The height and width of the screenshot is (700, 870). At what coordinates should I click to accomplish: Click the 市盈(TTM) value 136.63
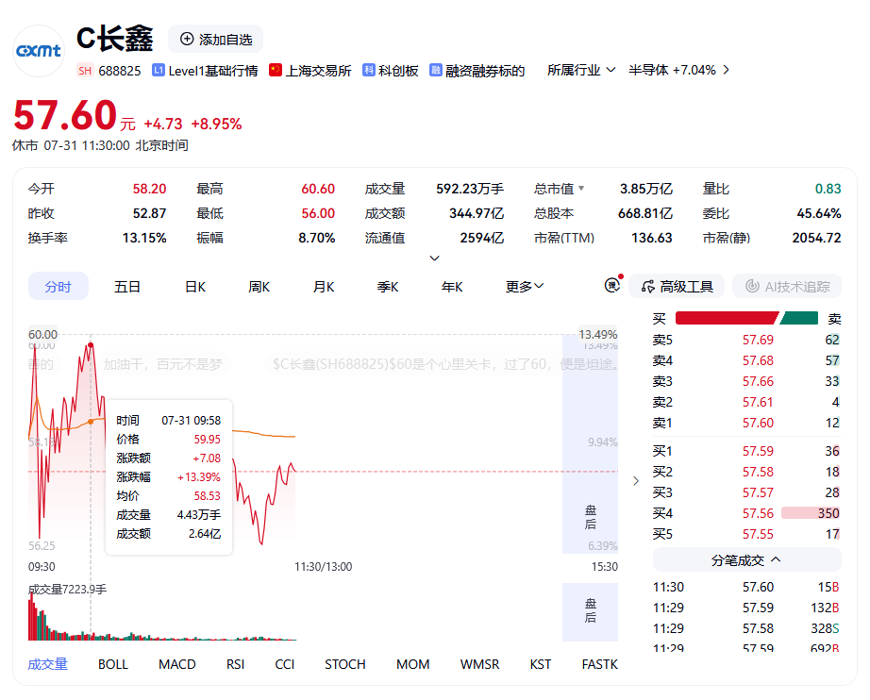click(651, 238)
